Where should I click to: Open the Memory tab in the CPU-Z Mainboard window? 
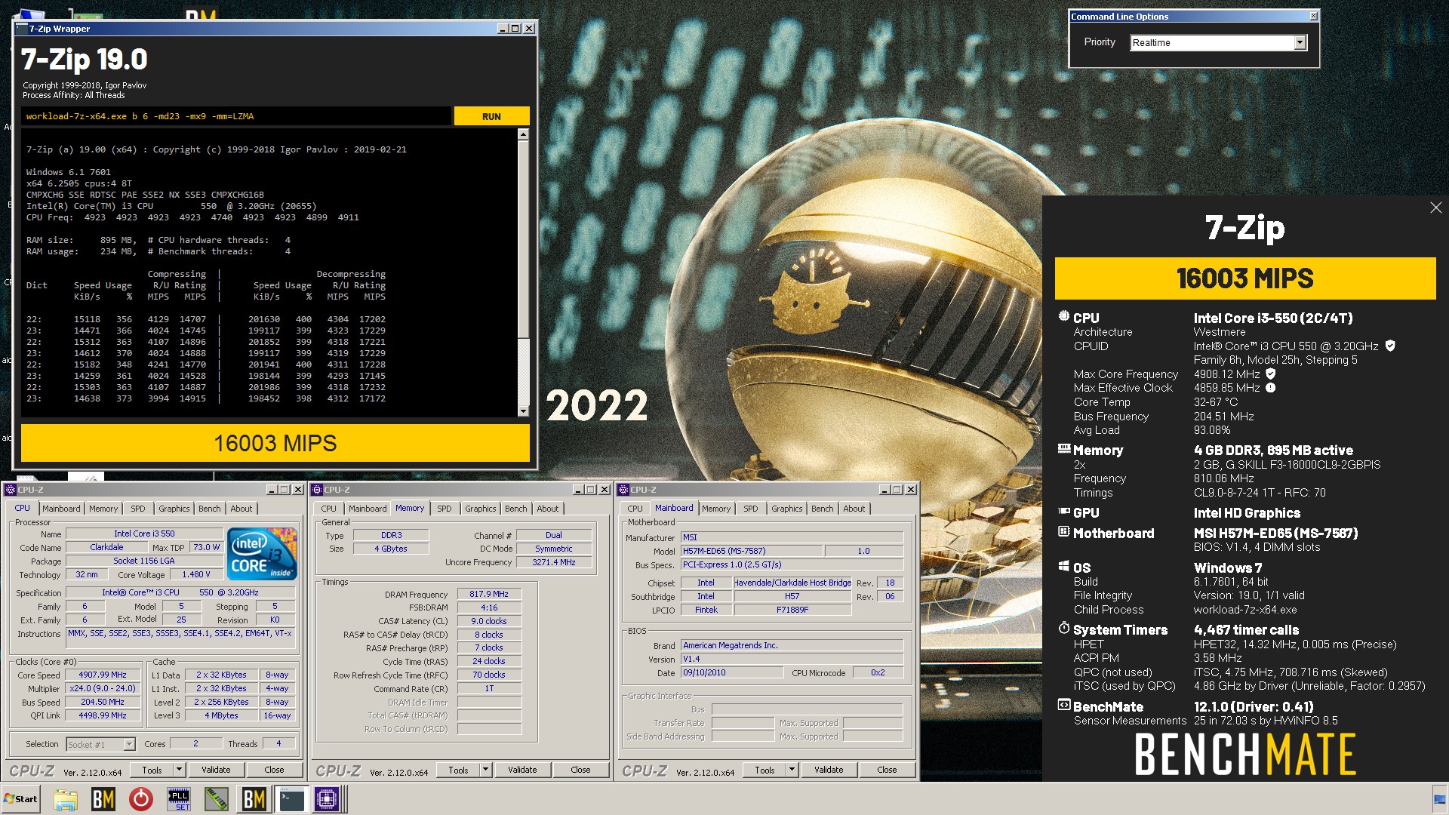point(716,509)
